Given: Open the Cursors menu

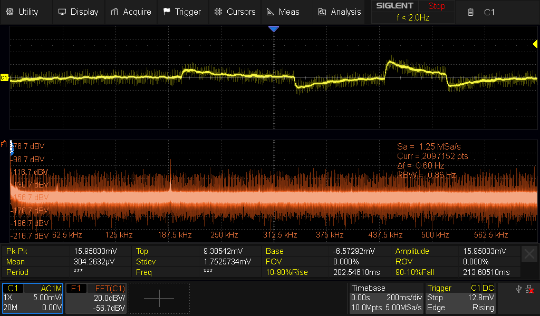Looking at the screenshot, I should (x=235, y=12).
